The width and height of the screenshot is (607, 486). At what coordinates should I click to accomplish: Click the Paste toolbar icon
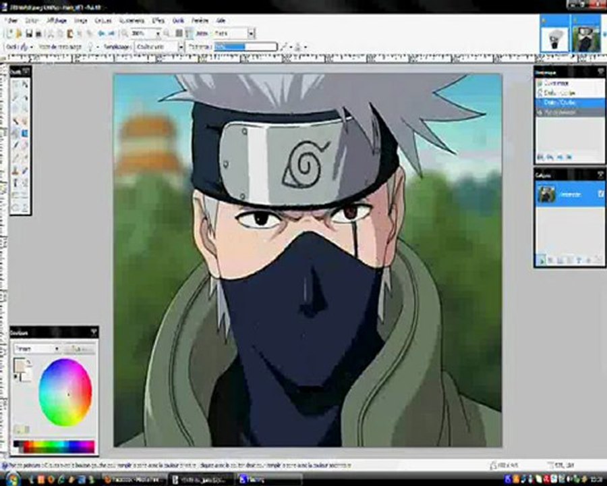(x=70, y=34)
